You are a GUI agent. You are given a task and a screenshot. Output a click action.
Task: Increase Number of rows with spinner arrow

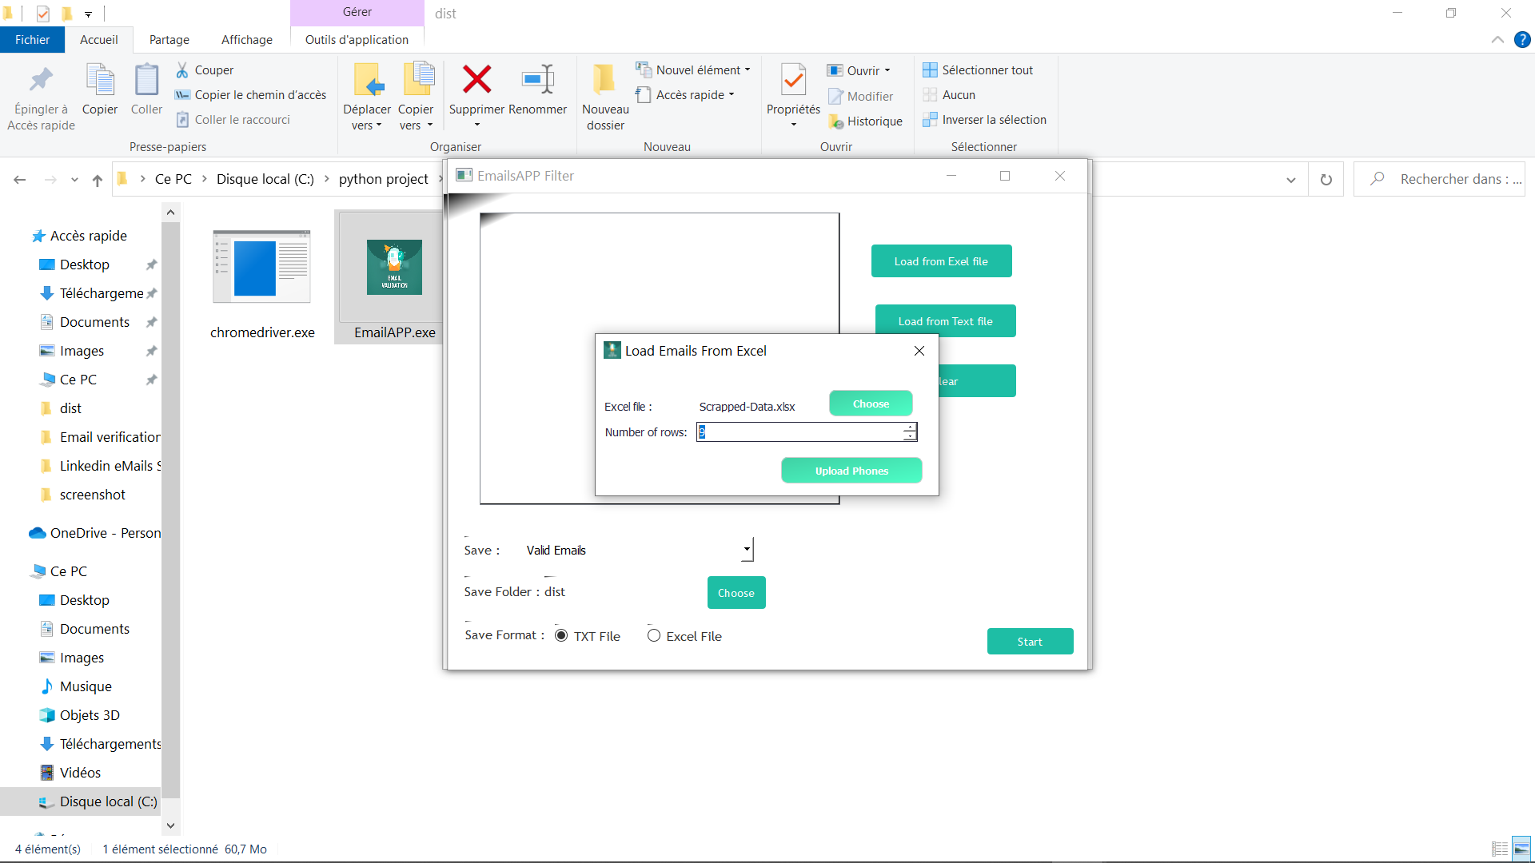click(910, 428)
